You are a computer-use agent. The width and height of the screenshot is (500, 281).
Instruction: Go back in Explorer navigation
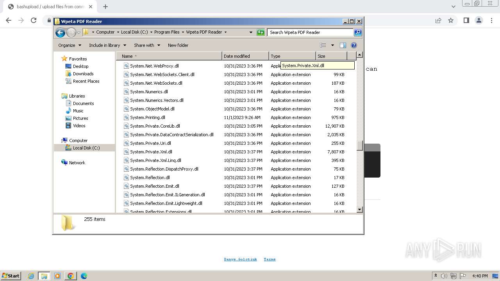(x=60, y=32)
